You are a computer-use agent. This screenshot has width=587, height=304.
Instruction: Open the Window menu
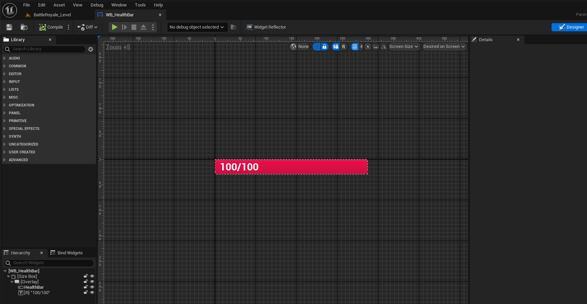click(119, 5)
